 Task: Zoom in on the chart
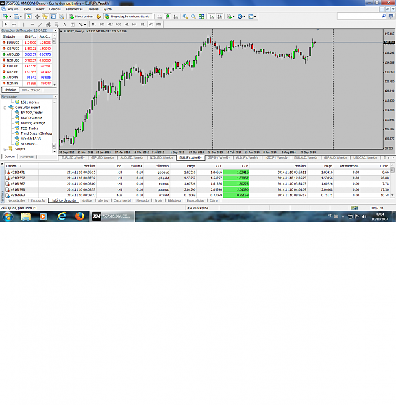click(x=185, y=17)
